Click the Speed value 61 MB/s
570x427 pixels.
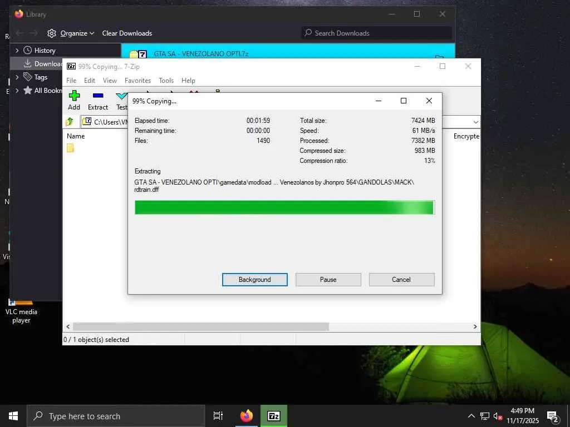tap(424, 130)
